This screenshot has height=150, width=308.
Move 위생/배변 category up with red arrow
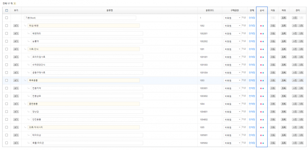click(261, 26)
